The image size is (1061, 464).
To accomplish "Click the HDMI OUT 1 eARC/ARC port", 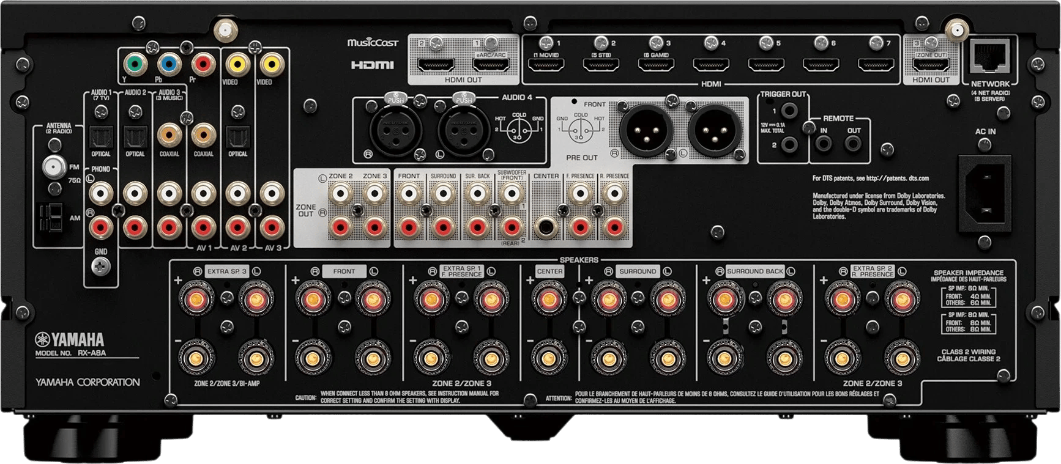I will coord(491,64).
